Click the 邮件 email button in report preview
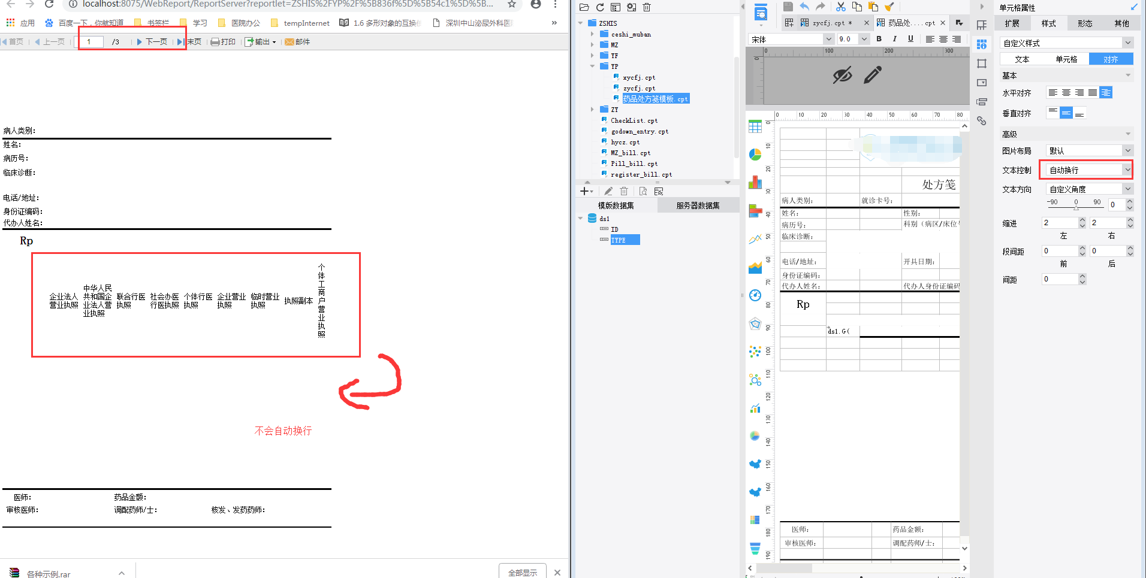Image resolution: width=1146 pixels, height=578 pixels. (297, 42)
